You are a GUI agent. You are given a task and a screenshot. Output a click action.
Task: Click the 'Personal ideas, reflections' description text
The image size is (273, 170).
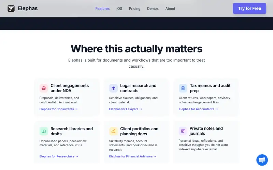click(x=203, y=145)
